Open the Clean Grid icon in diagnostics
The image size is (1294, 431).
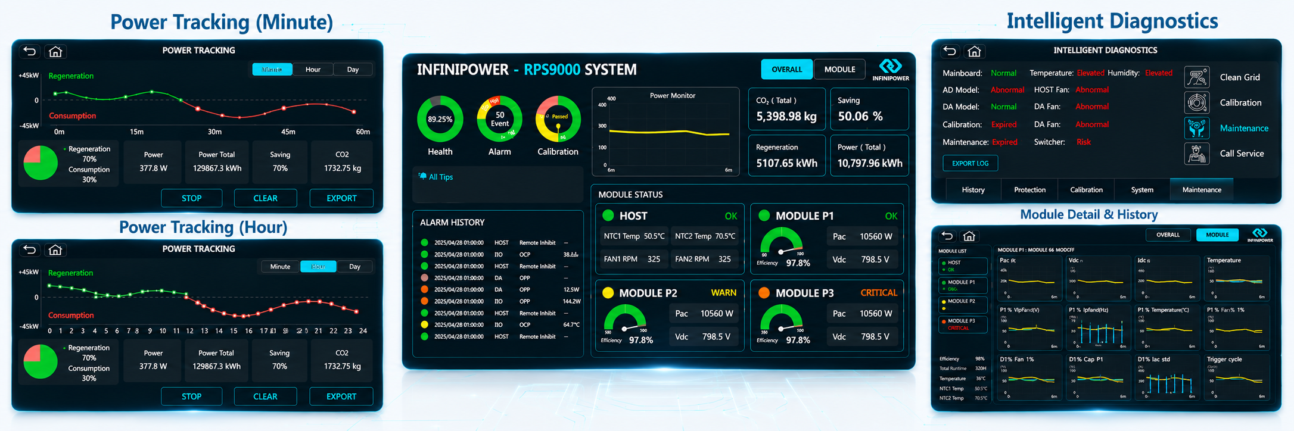pos(1197,77)
